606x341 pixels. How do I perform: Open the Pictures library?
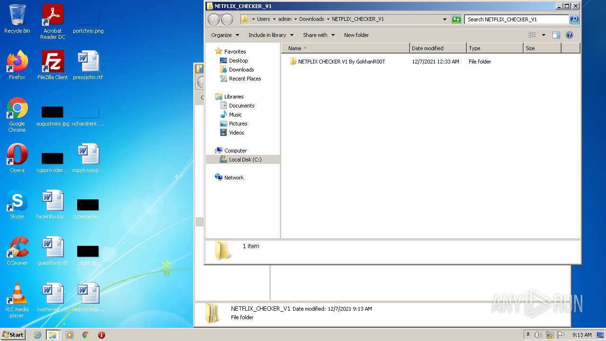pos(238,124)
